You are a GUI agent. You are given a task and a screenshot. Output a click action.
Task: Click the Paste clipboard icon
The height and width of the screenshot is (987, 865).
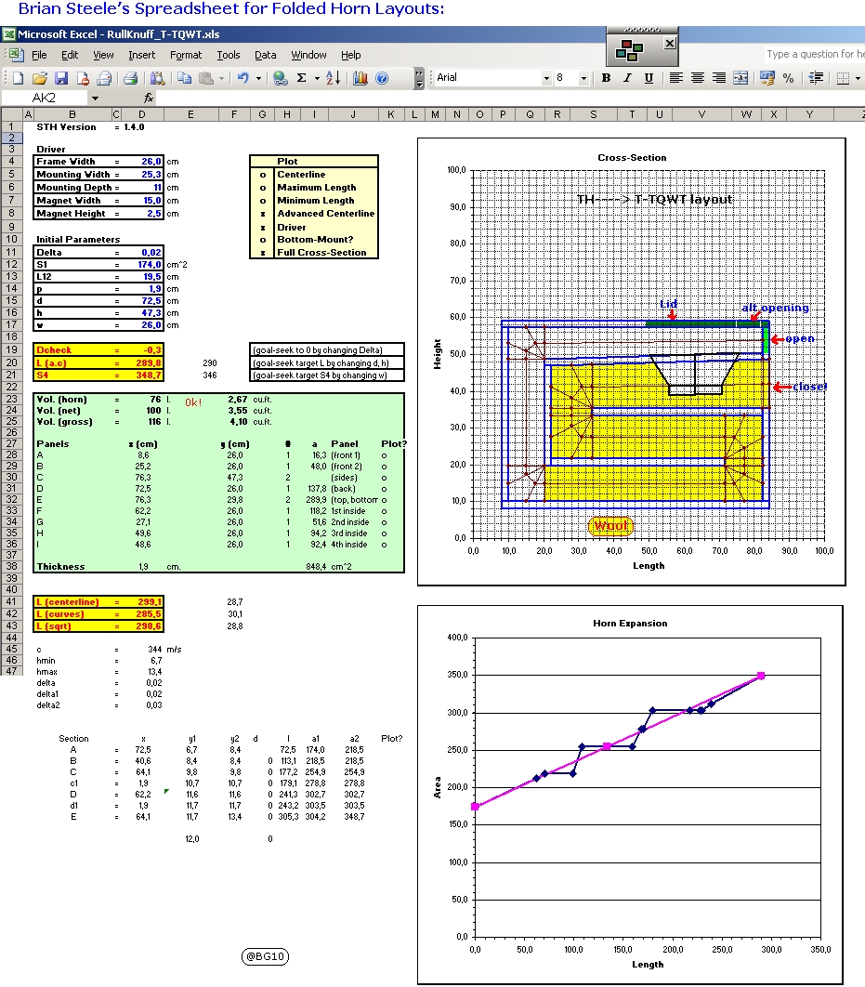(x=205, y=78)
